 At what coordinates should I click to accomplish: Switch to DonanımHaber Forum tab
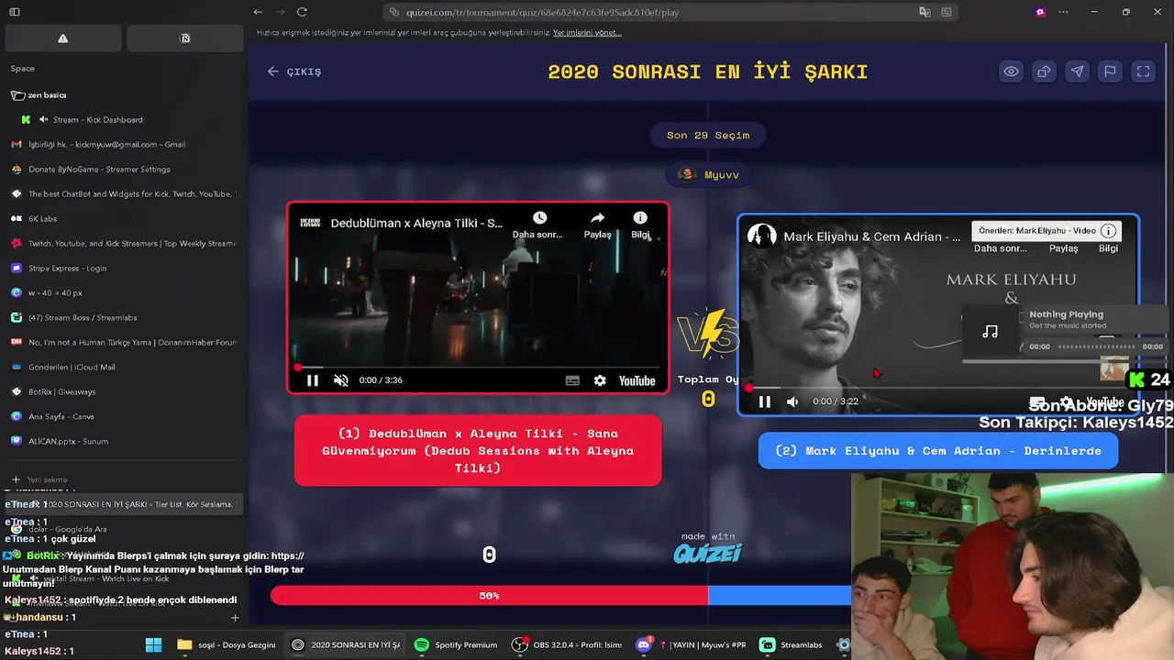pyautogui.click(x=124, y=342)
